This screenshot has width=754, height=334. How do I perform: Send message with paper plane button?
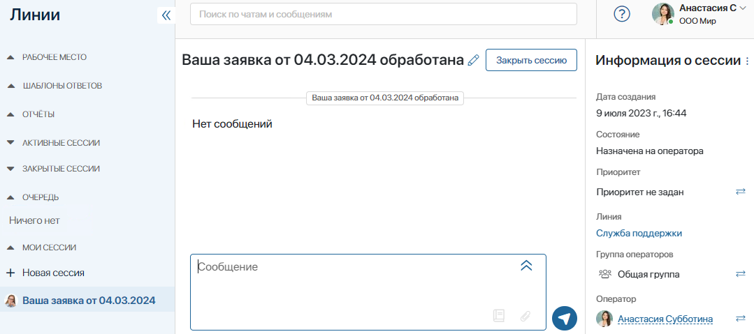pyautogui.click(x=565, y=318)
